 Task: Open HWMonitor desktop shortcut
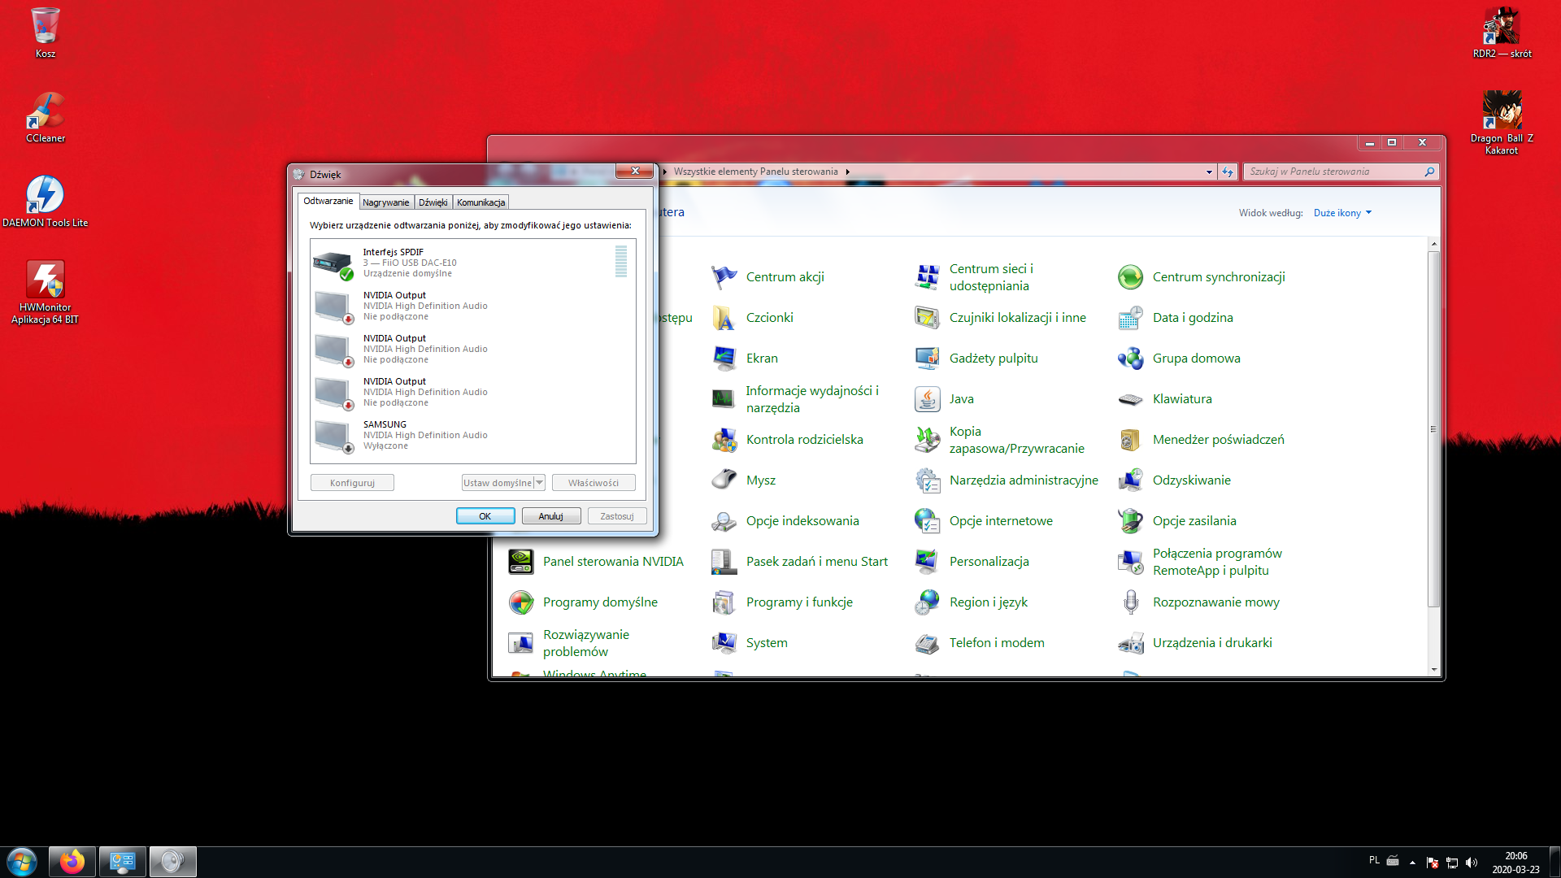pyautogui.click(x=46, y=280)
